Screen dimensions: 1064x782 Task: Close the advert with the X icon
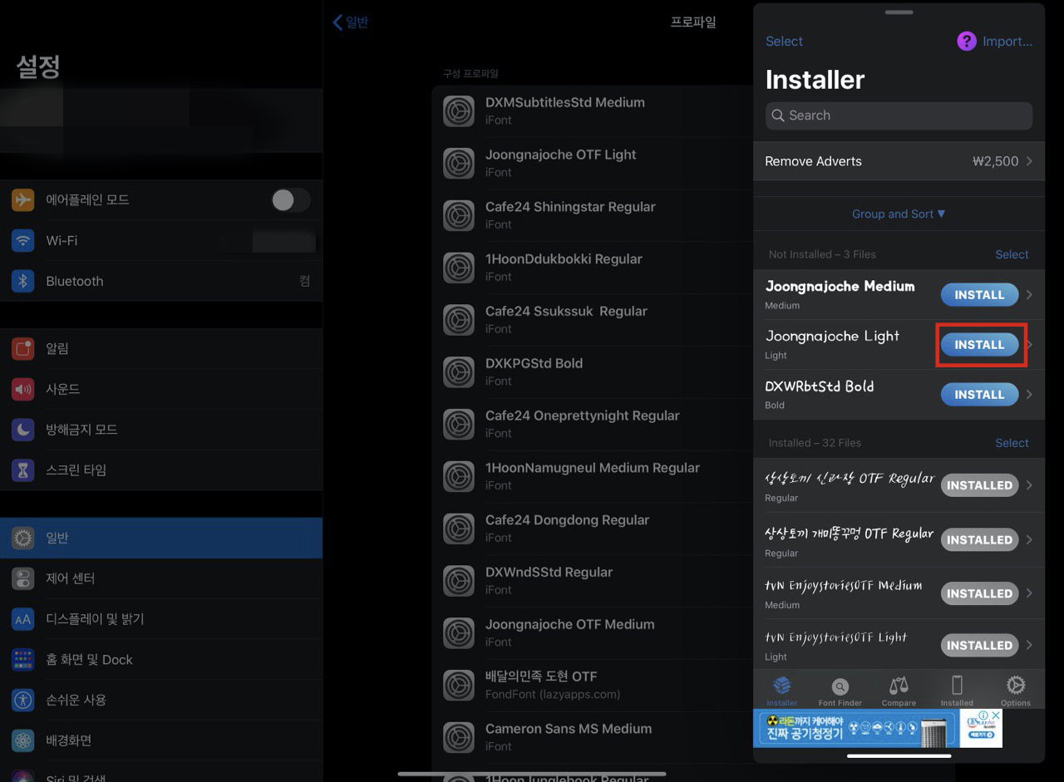point(996,716)
